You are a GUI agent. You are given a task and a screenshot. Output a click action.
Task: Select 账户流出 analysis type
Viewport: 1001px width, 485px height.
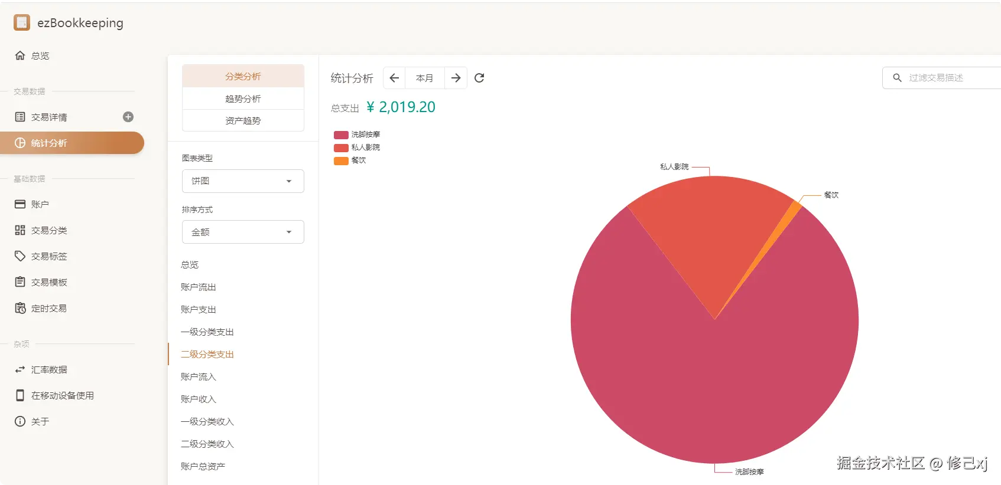[243, 287]
